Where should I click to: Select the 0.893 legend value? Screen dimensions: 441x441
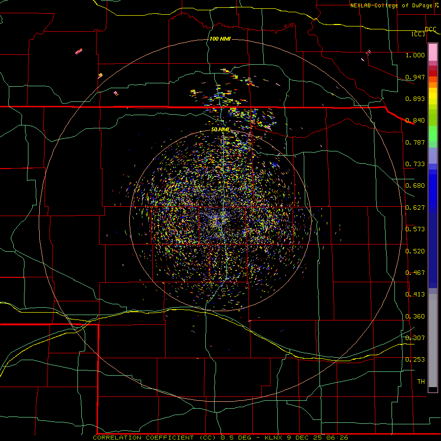pyautogui.click(x=415, y=98)
